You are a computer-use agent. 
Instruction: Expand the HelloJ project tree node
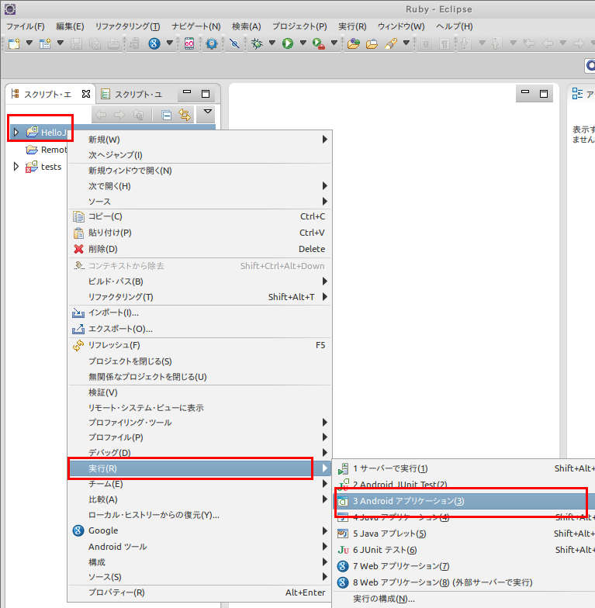point(16,132)
